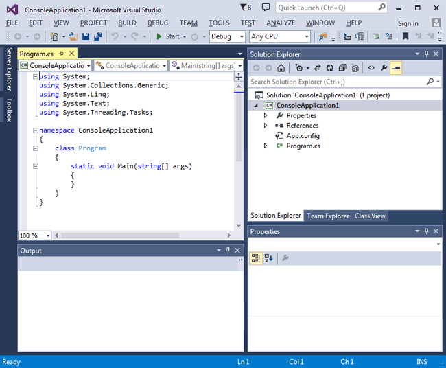The height and width of the screenshot is (368, 446).
Task: Switch to the Team Explorer tab
Action: click(328, 216)
